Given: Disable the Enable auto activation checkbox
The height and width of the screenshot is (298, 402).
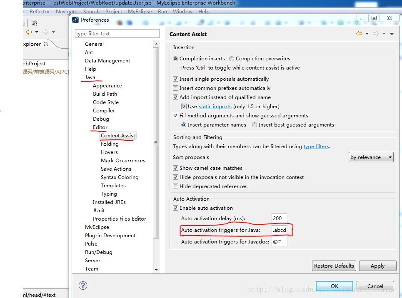Looking at the screenshot, I should 175,208.
